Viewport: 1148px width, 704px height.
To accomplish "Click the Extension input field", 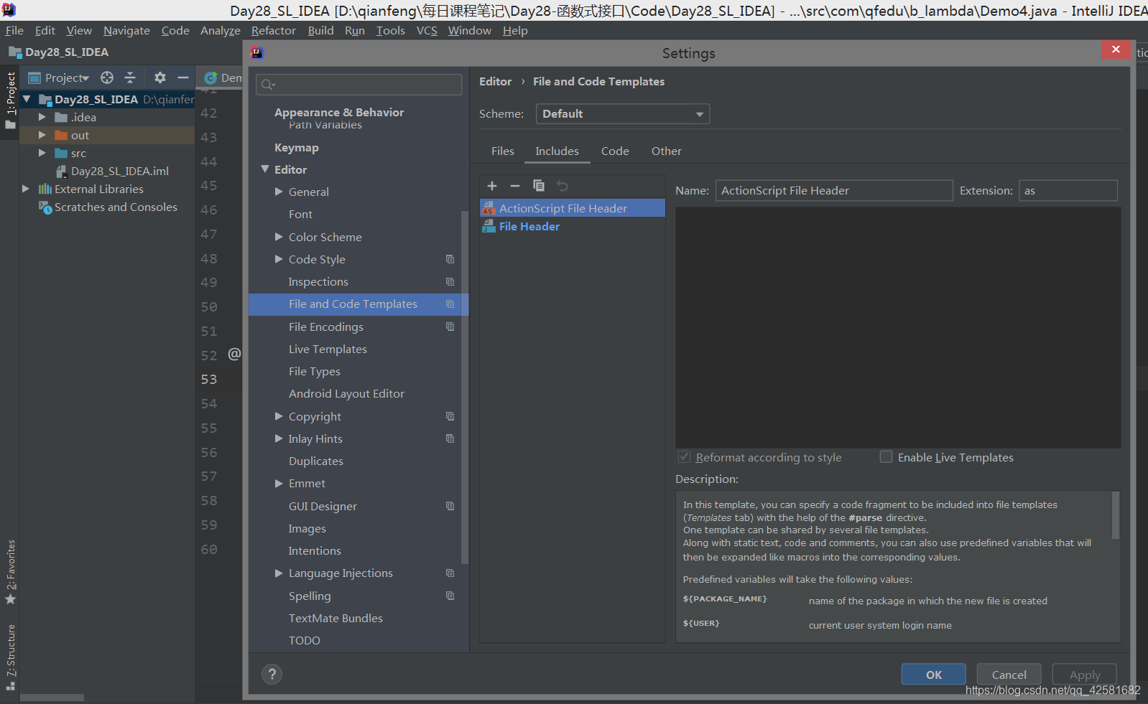I will pos(1068,190).
